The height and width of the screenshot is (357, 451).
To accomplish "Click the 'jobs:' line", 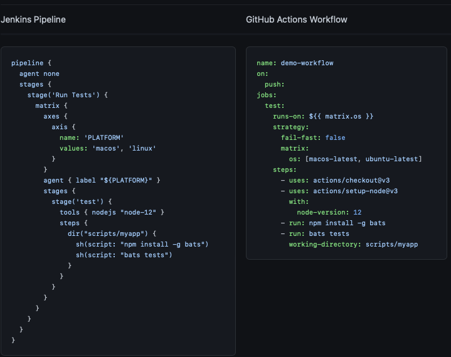I will pos(267,95).
